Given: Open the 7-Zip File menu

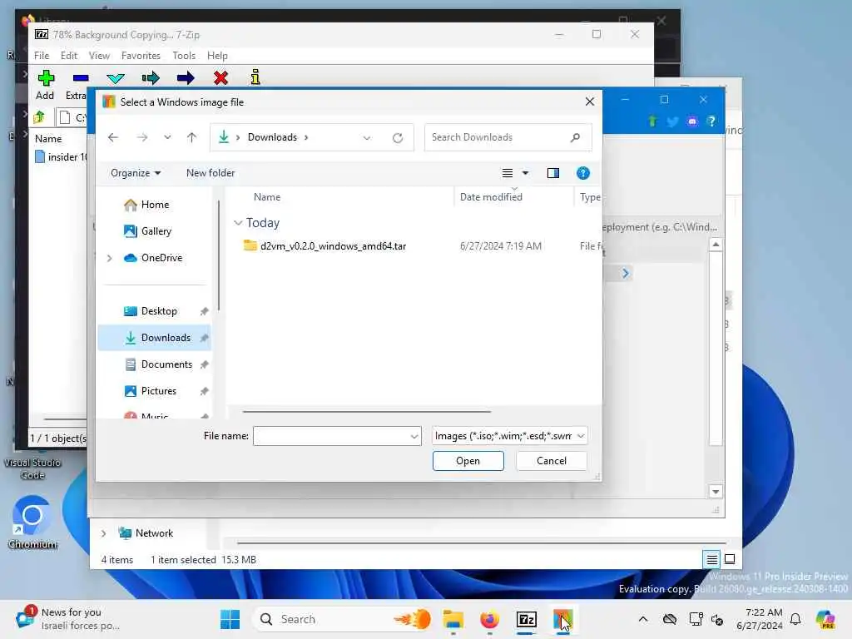Looking at the screenshot, I should 42,56.
